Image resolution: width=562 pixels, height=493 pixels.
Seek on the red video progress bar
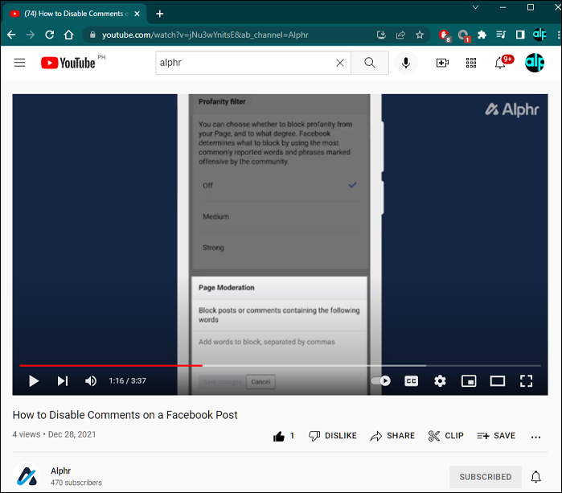point(111,365)
